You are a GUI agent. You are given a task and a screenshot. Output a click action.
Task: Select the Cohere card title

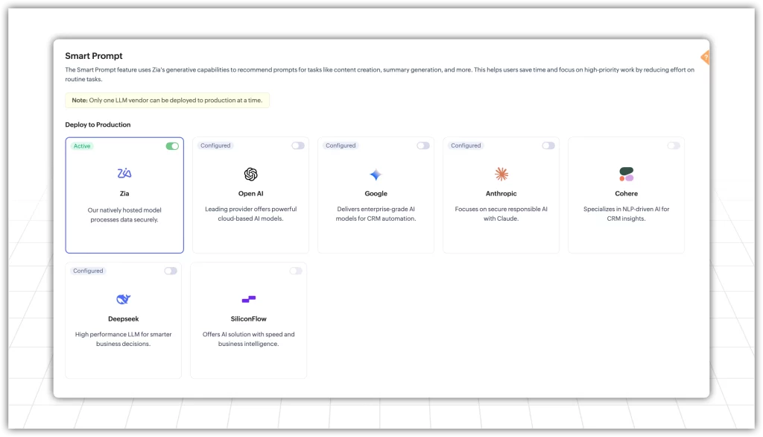(x=626, y=194)
